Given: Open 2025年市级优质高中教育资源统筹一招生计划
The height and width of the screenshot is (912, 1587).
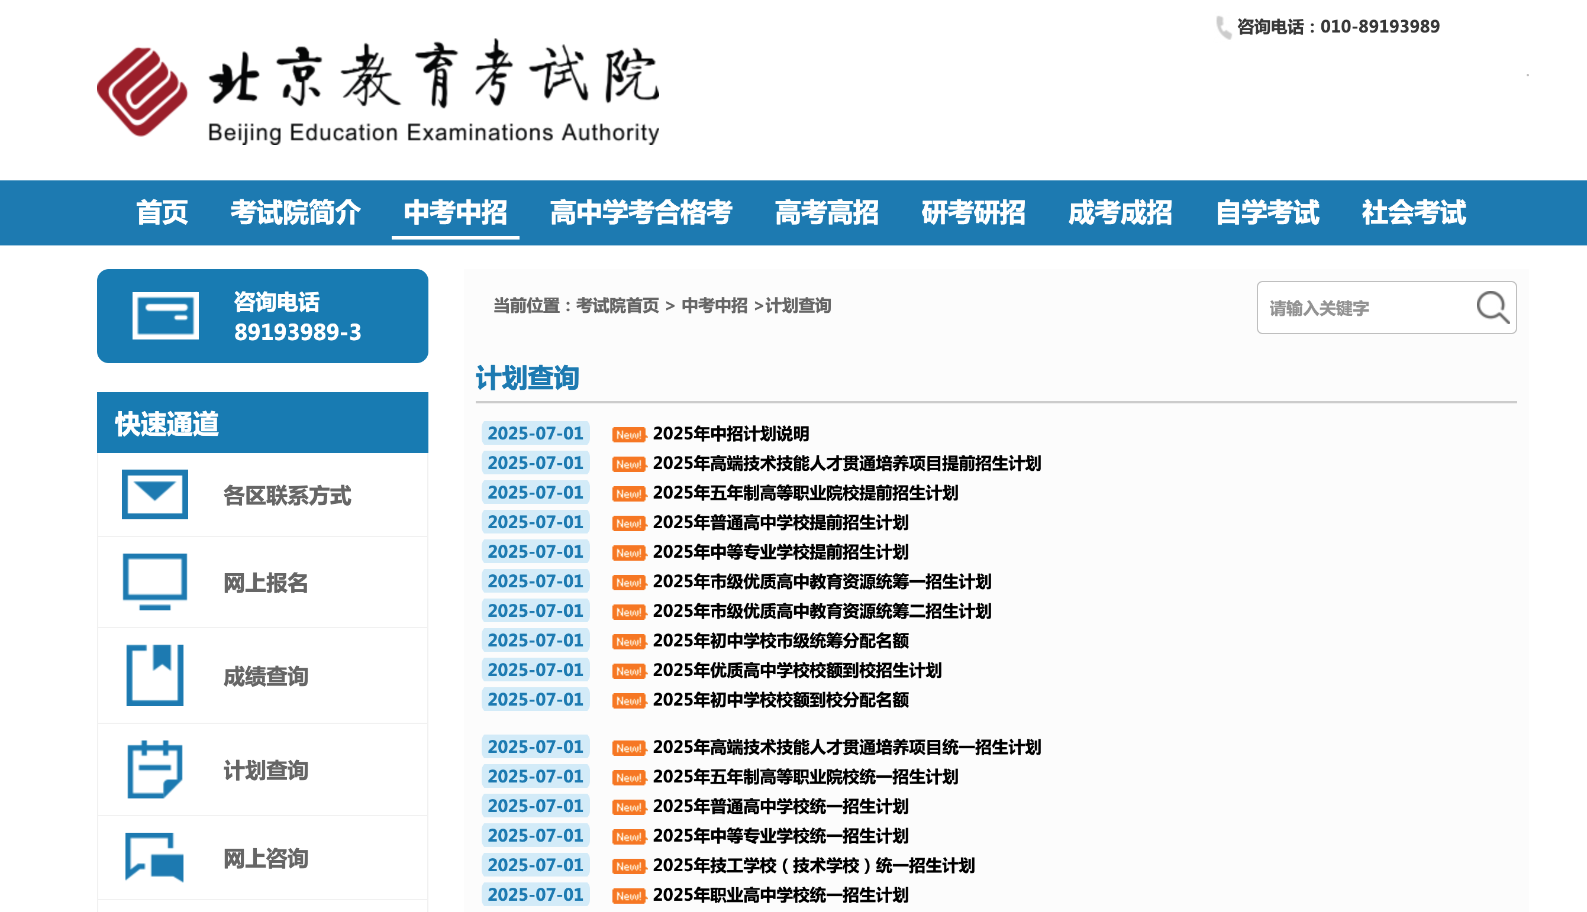Looking at the screenshot, I should (821, 581).
